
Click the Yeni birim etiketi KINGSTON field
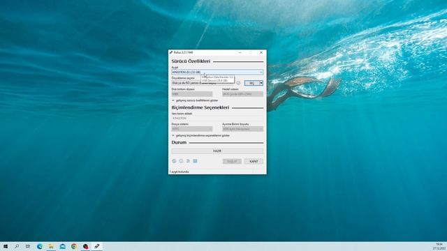217,118
